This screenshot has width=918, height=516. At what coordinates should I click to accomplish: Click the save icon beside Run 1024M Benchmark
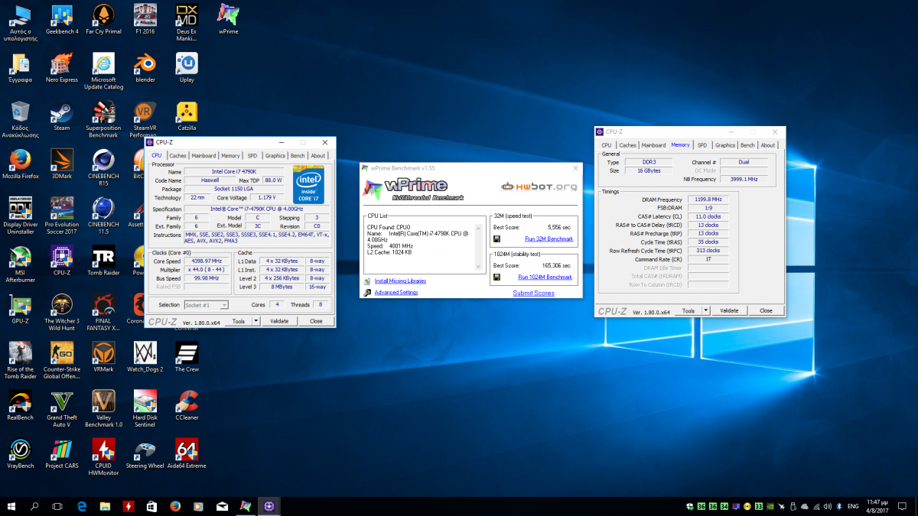(x=497, y=277)
